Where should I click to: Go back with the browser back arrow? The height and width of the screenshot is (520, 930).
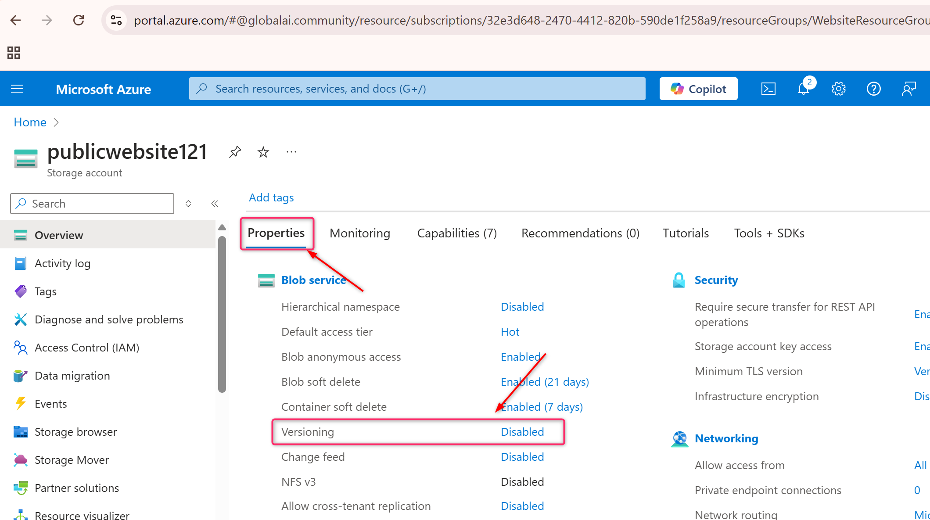16,20
